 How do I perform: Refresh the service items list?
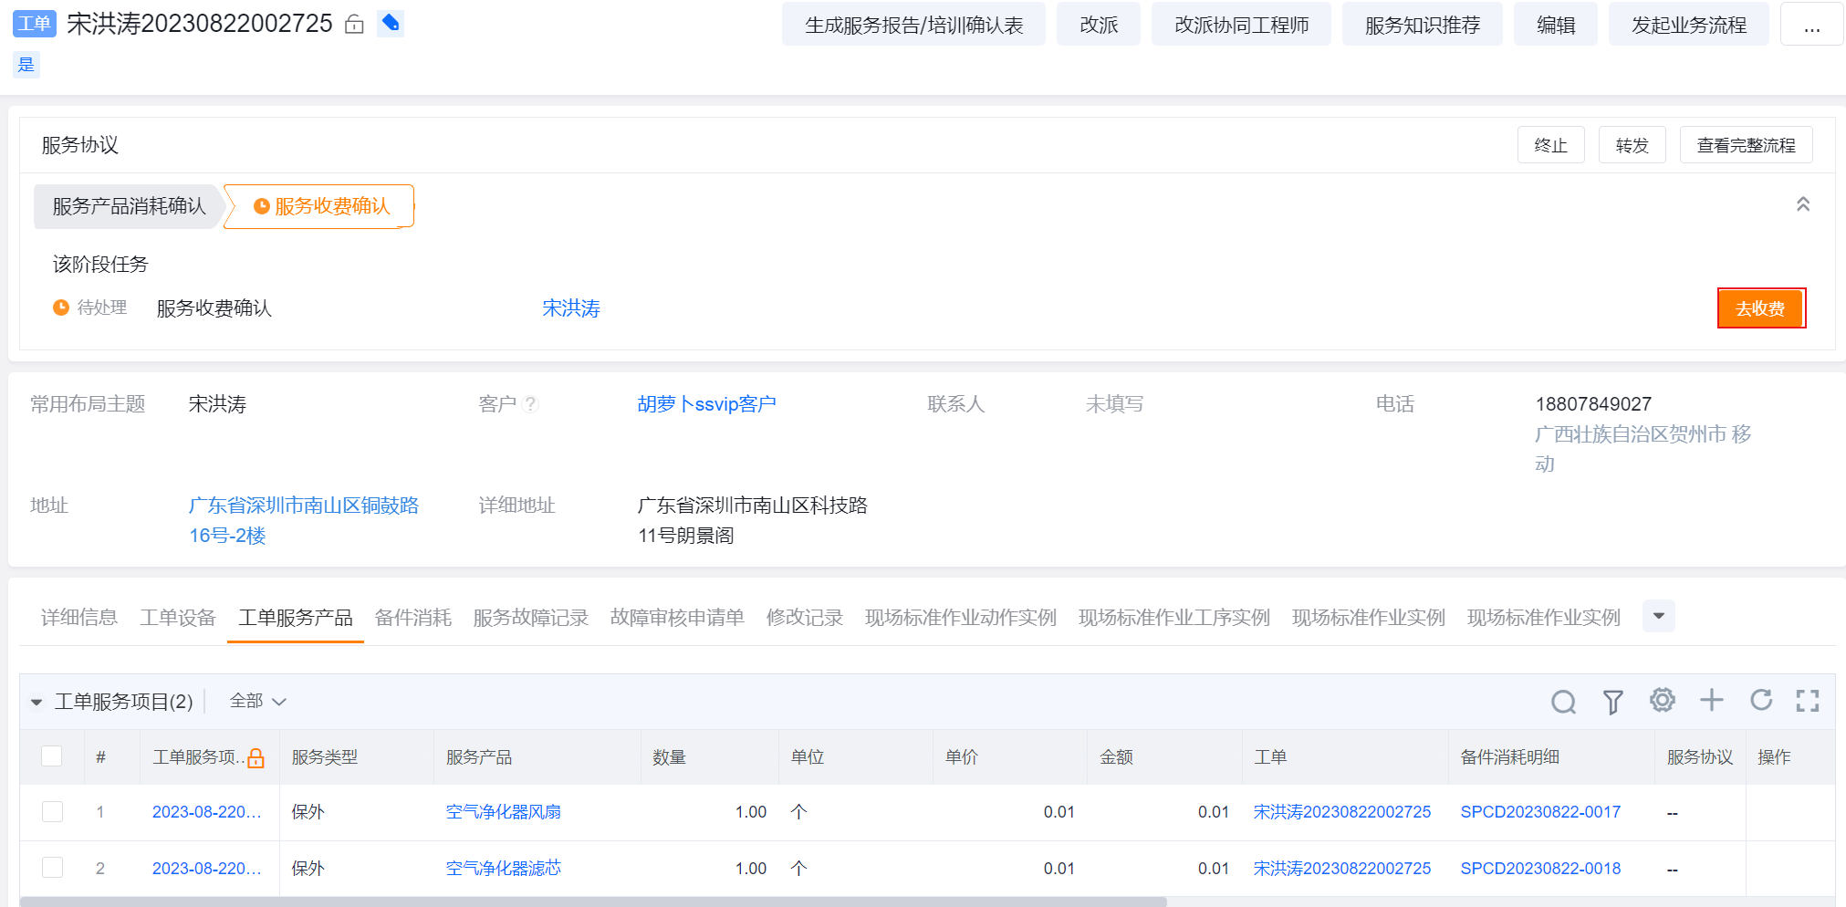tap(1760, 700)
